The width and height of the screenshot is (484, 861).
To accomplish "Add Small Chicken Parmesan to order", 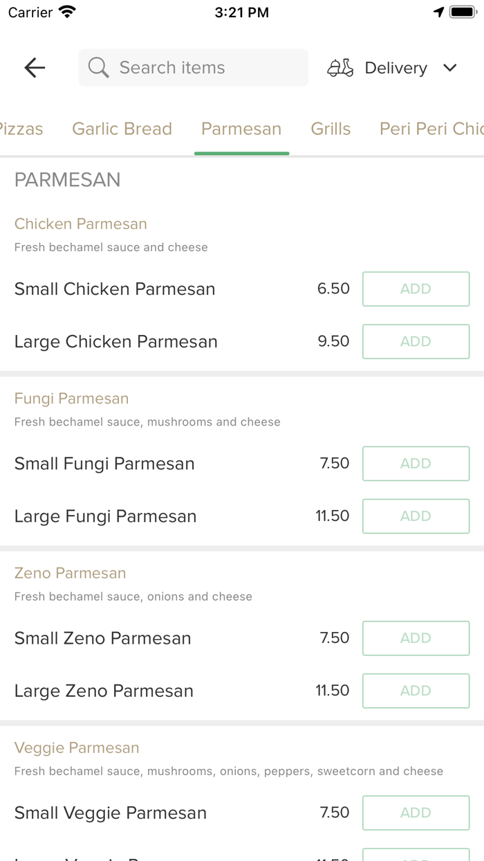I will [416, 289].
